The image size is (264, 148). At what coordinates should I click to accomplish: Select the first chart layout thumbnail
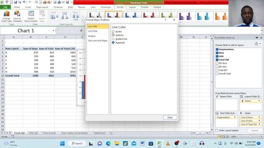click(x=54, y=16)
